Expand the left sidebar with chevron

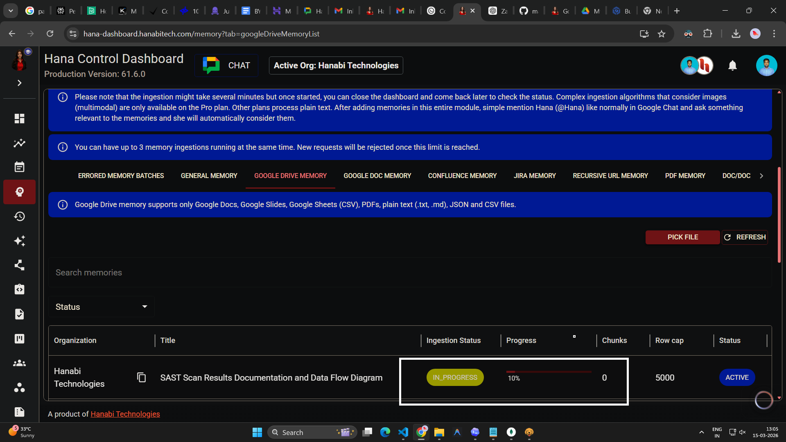pos(19,83)
